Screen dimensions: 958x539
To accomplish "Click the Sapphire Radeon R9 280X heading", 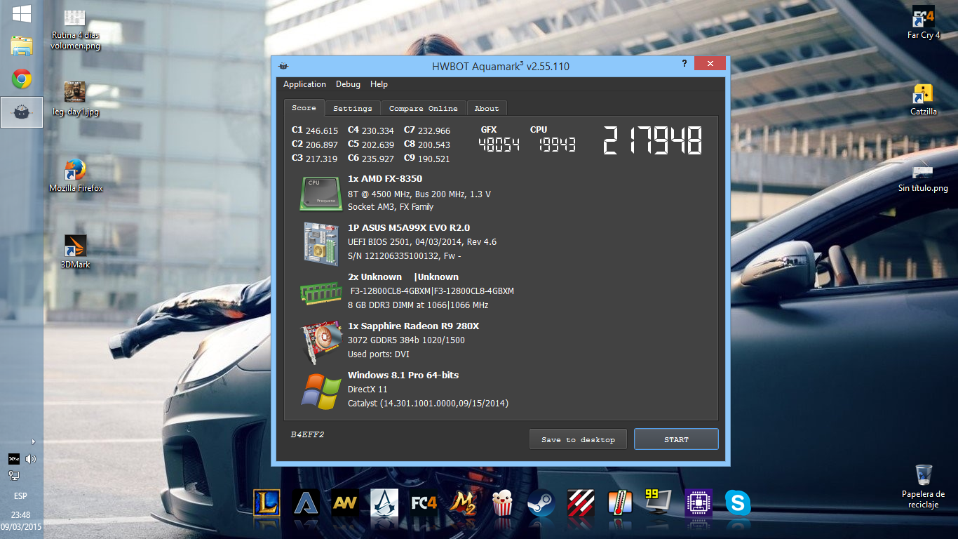I will coord(413,326).
